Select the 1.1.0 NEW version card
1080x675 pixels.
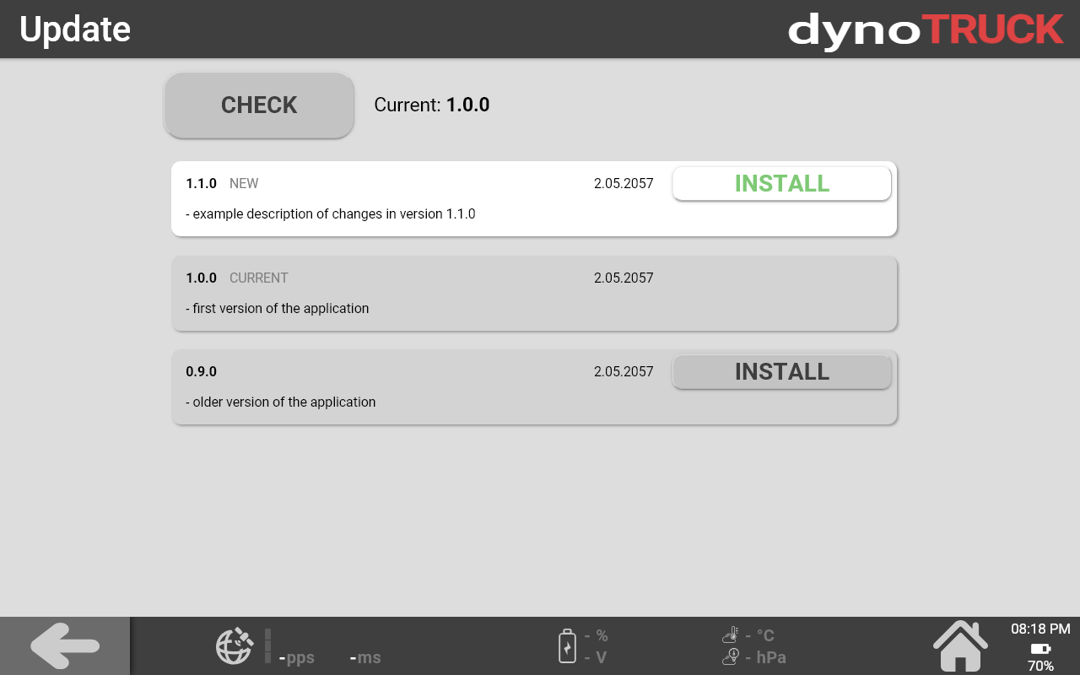click(x=533, y=199)
